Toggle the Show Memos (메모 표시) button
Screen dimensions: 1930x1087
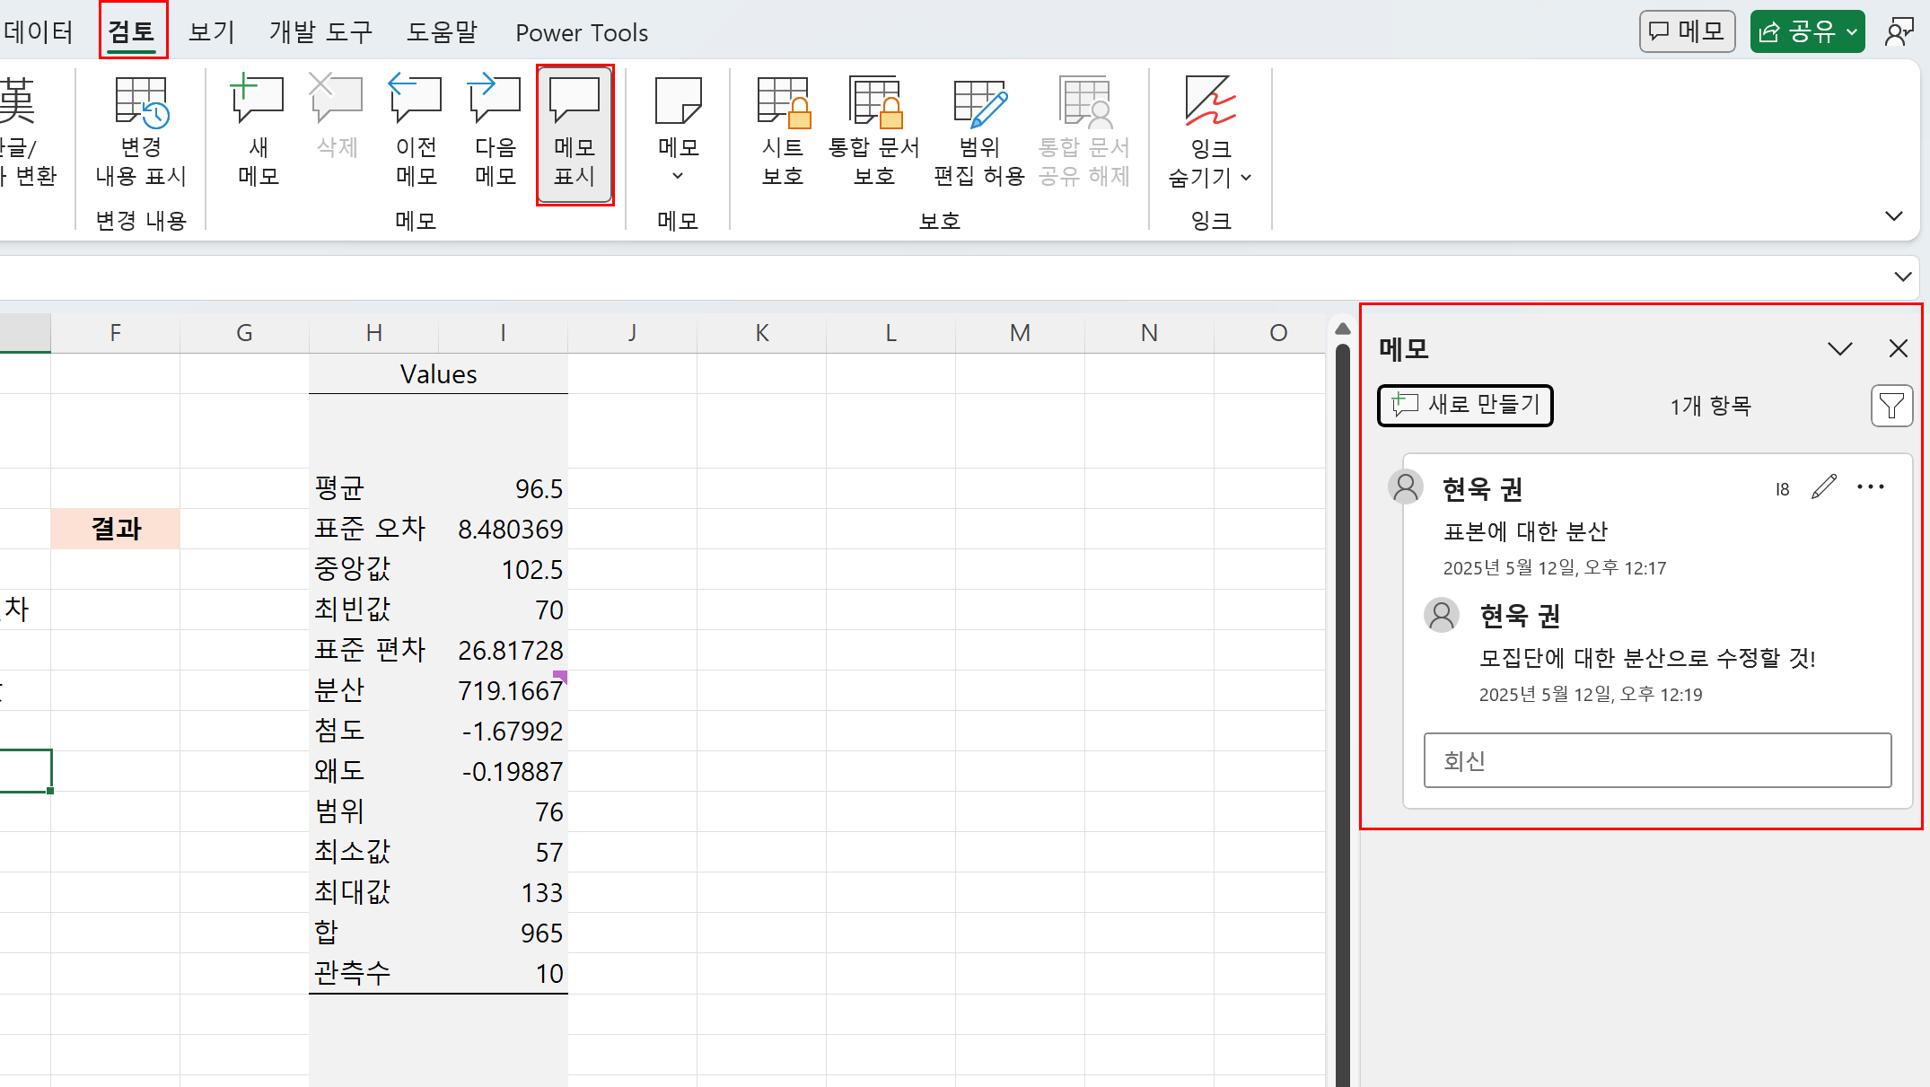coord(575,135)
